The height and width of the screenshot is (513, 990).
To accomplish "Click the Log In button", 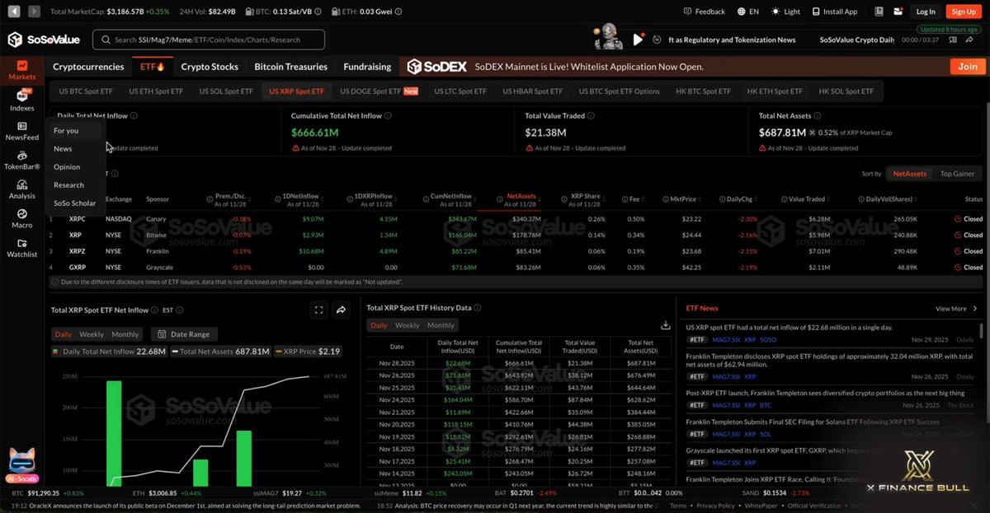I will click(x=926, y=12).
